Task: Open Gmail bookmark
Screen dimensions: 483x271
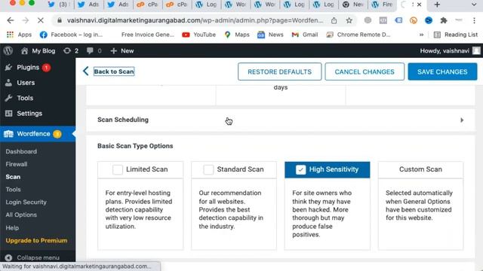Action: 305,35
